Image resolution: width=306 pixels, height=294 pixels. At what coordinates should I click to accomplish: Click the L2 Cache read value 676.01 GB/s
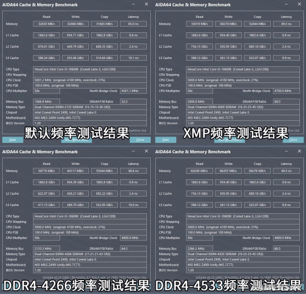tap(46, 46)
